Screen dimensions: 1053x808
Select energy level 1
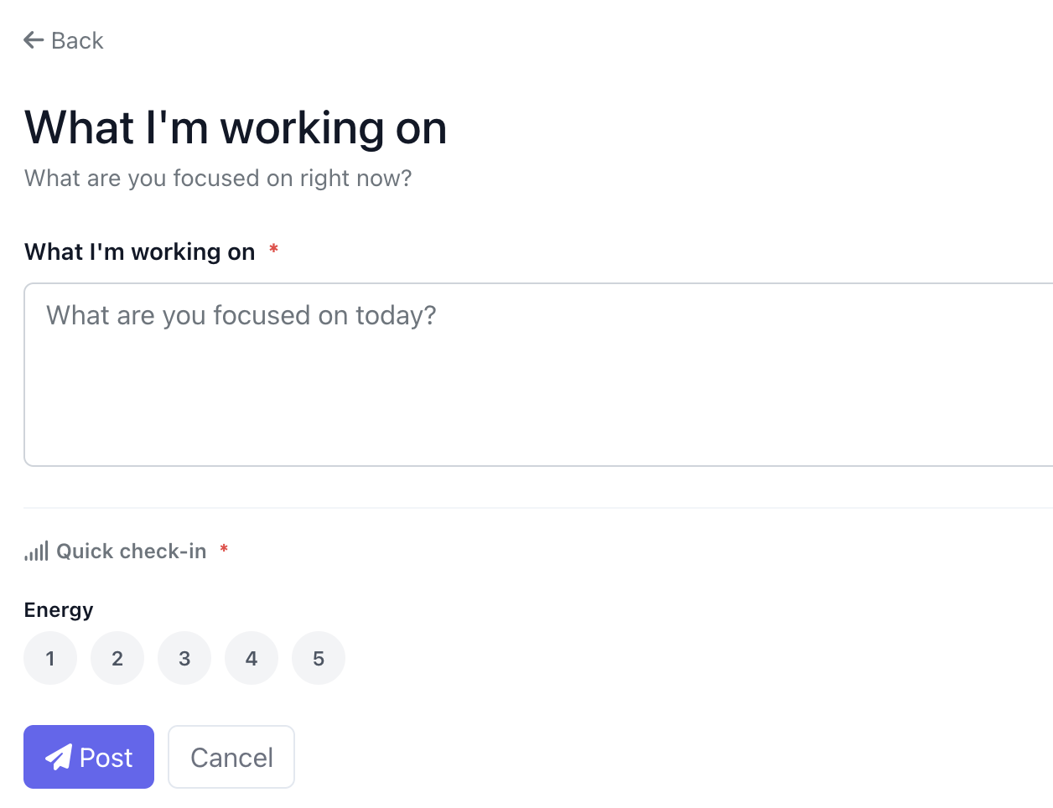[50, 658]
